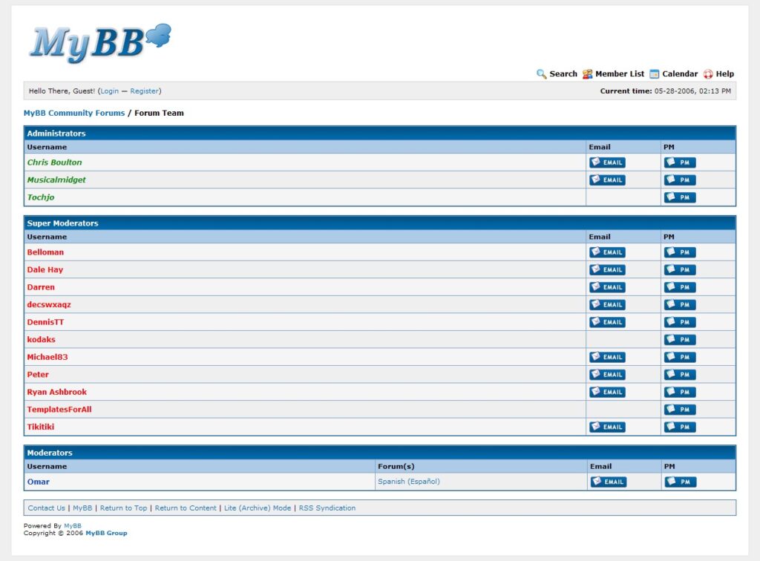Send a PM to TemplatesForAll
Image resolution: width=760 pixels, height=561 pixels.
click(x=680, y=410)
